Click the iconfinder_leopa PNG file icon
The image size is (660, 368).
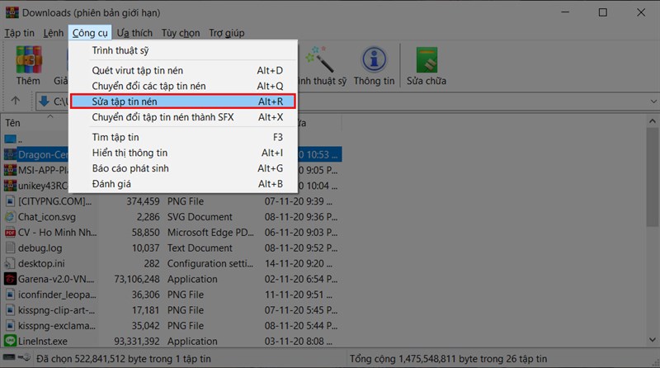10,295
